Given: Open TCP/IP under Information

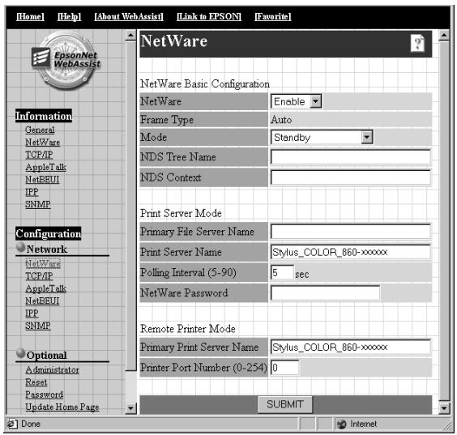Looking at the screenshot, I should pyautogui.click(x=39, y=155).
